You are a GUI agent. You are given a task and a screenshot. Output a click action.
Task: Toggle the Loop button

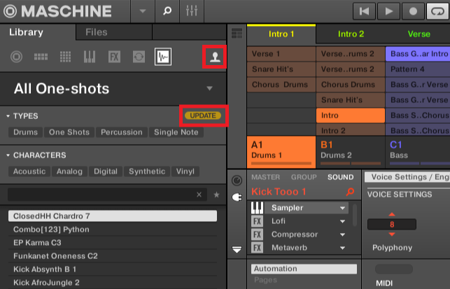click(437, 11)
